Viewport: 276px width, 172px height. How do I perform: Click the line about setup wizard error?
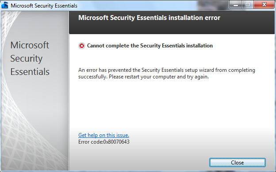coord(167,70)
